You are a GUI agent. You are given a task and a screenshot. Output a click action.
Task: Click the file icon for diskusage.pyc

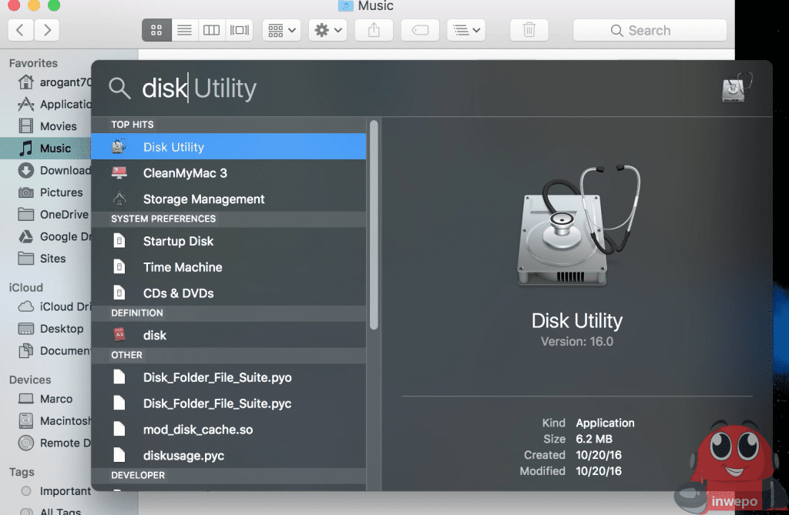coord(119,455)
